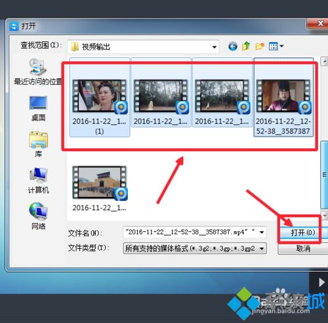The image size is (328, 323).
Task: Open Network (网络) location
Action: (38, 216)
